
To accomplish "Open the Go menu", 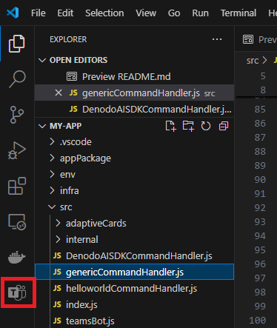I will pos(174,13).
